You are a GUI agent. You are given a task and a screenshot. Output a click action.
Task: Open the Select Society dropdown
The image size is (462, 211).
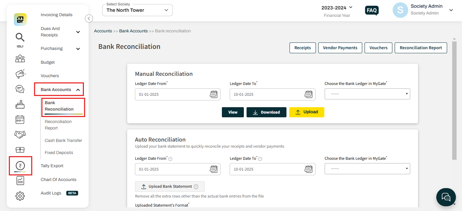click(137, 10)
